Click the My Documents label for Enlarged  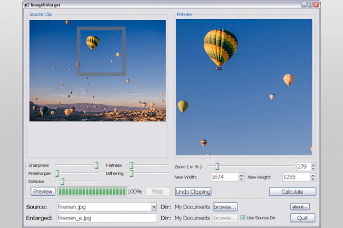pyautogui.click(x=192, y=218)
